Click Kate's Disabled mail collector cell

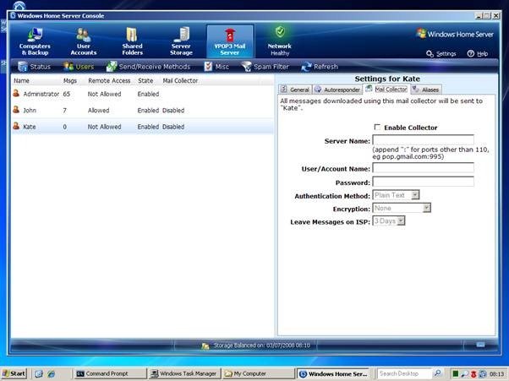(173, 127)
